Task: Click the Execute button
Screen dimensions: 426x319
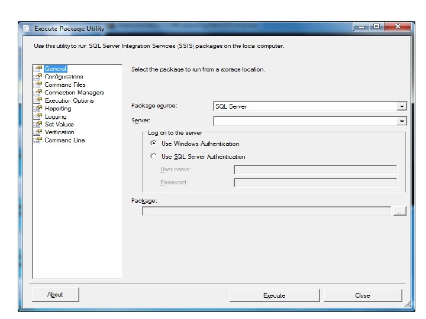Action: [x=275, y=295]
